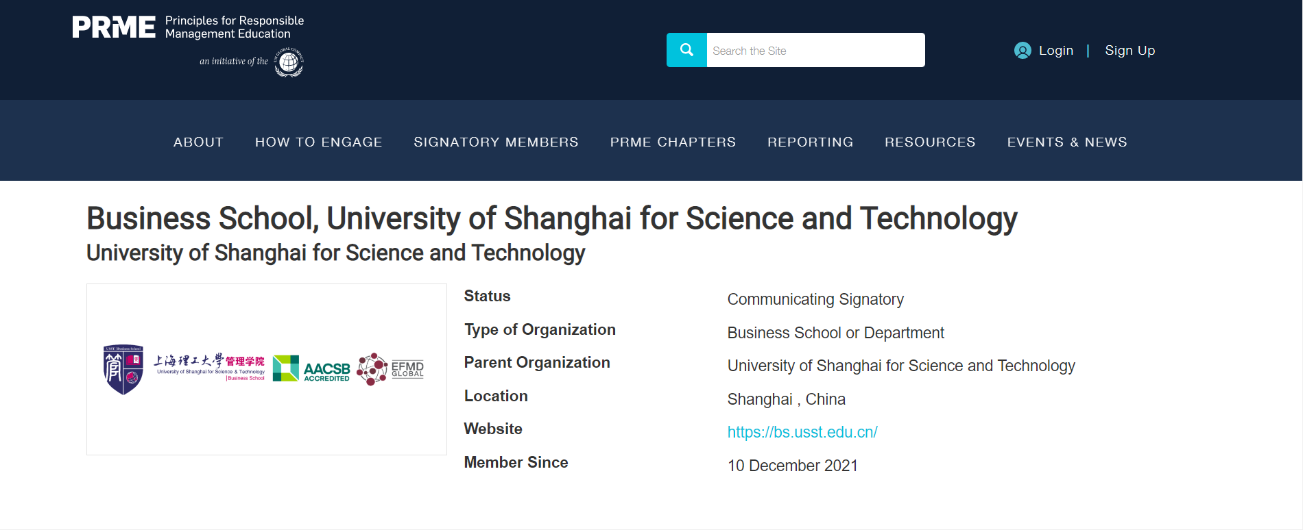Click the user avatar icon beside Login

click(x=1022, y=51)
